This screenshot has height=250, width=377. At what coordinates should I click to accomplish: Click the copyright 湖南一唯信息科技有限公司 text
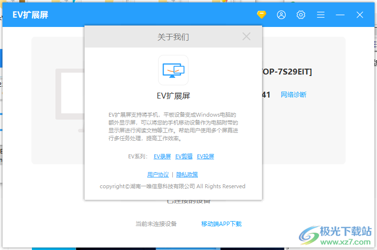172,186
